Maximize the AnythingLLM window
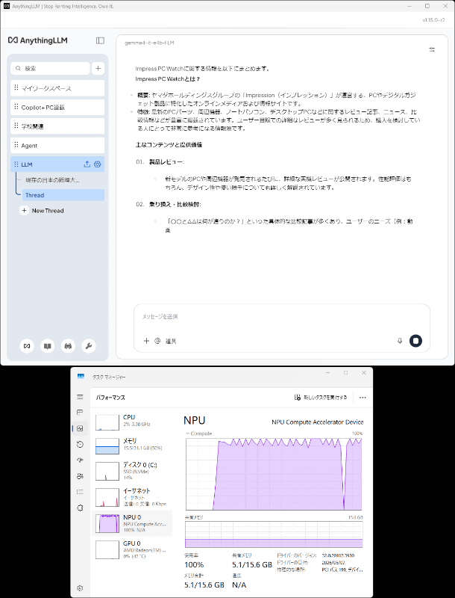This screenshot has height=598, width=455. pyautogui.click(x=427, y=6)
